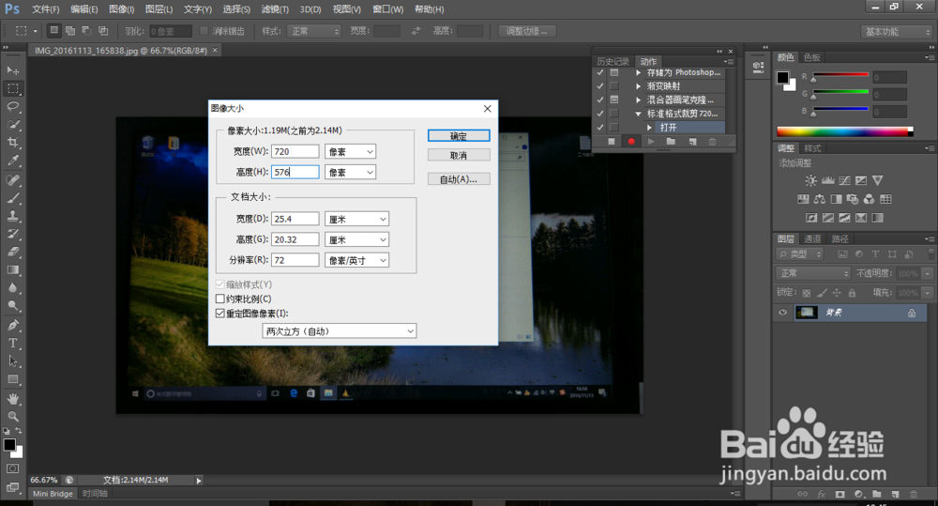Open the 滤镜(T) menu

click(275, 9)
